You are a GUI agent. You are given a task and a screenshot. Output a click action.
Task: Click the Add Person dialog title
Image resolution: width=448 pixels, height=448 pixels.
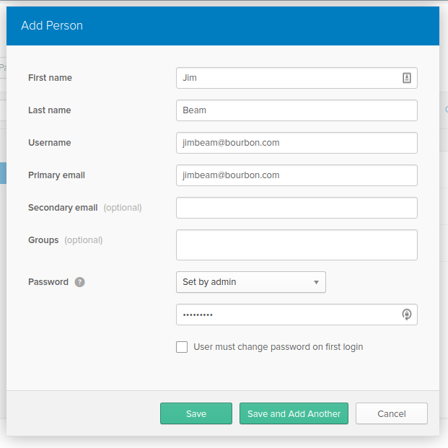click(x=52, y=25)
